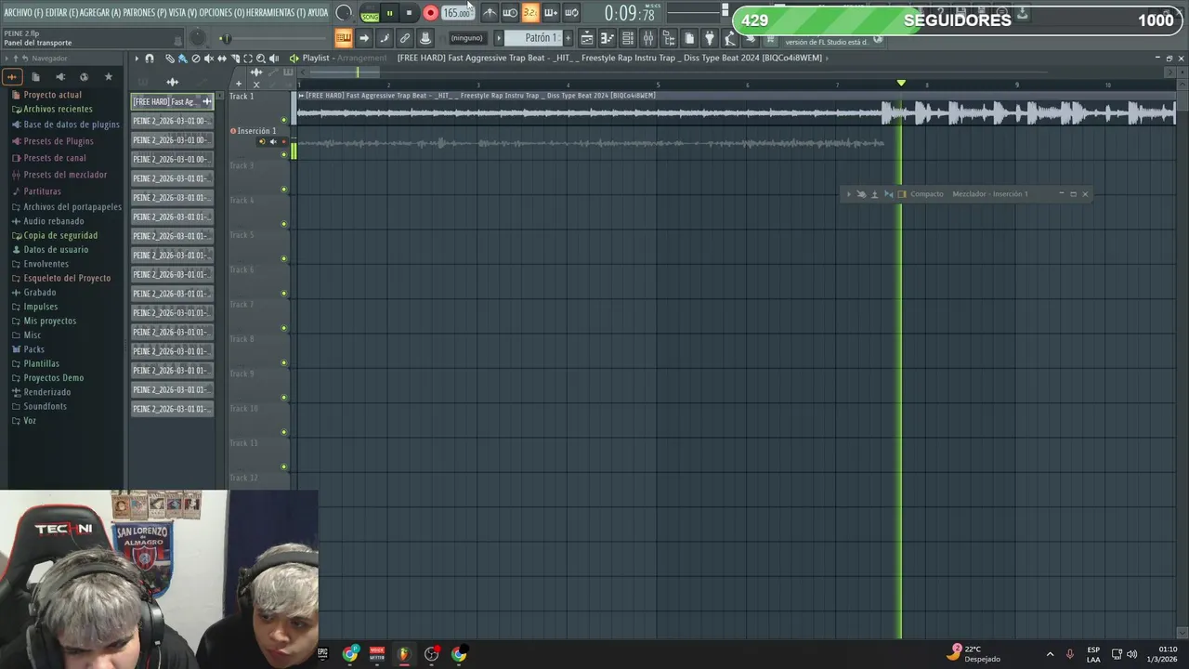This screenshot has height=669, width=1189.
Task: Select the browser's starred favorites tab
Action: pyautogui.click(x=109, y=77)
